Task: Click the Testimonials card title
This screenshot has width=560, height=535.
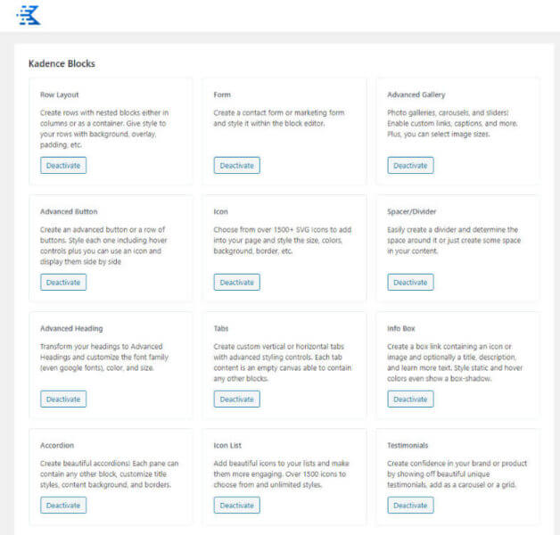Action: 408,445
